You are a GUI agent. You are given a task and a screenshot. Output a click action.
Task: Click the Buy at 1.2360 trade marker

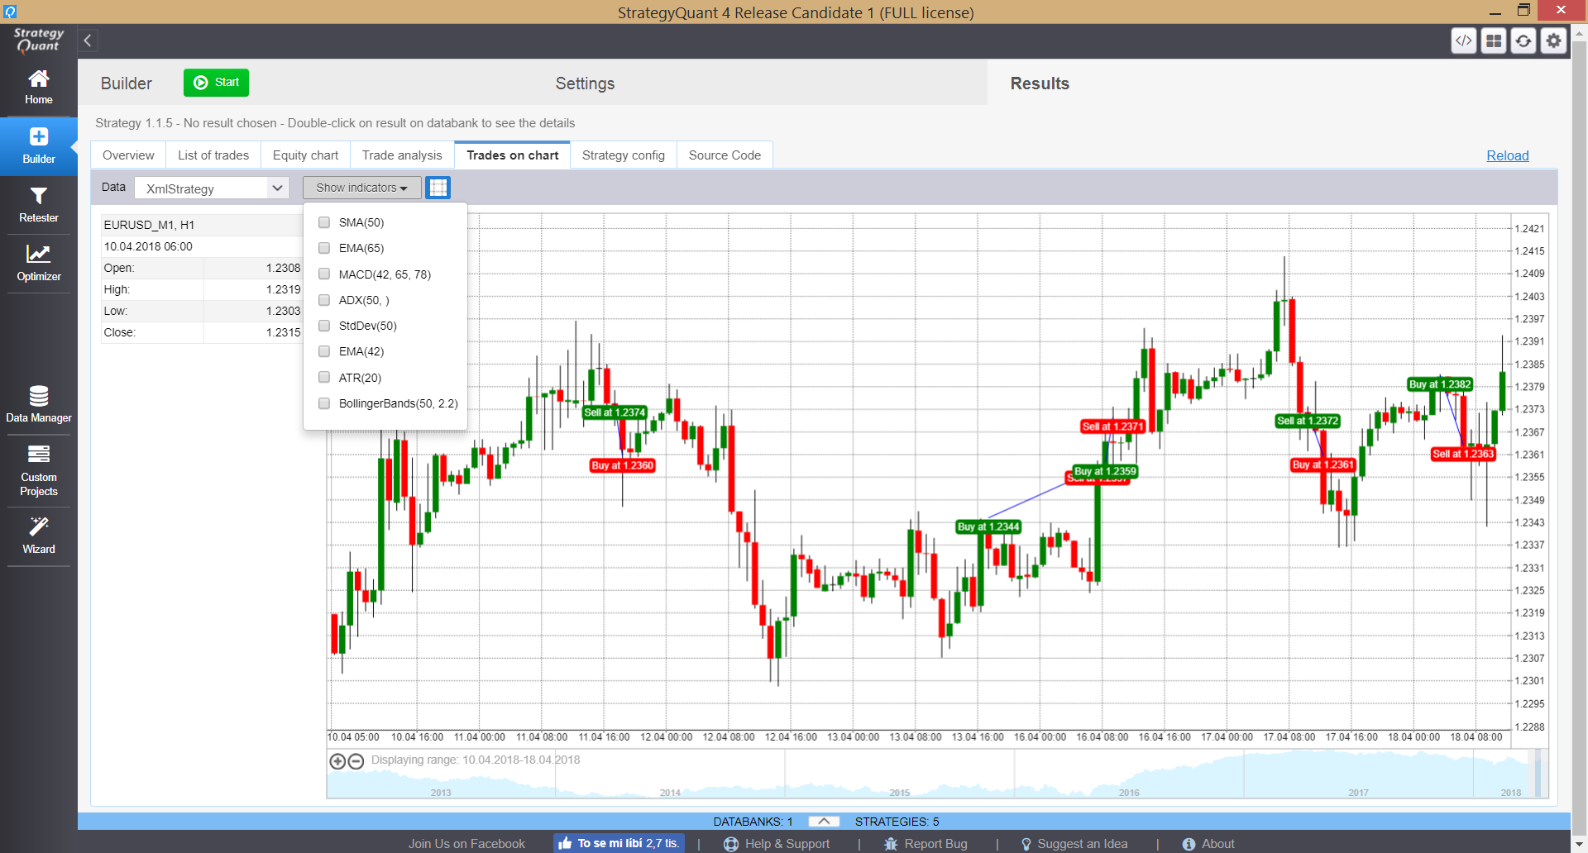(623, 465)
